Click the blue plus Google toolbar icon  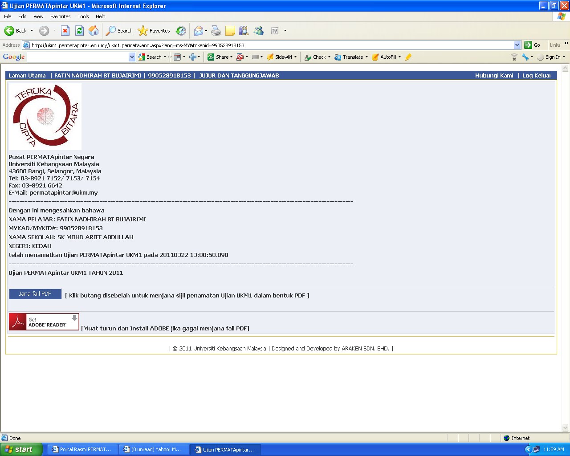tap(193, 57)
